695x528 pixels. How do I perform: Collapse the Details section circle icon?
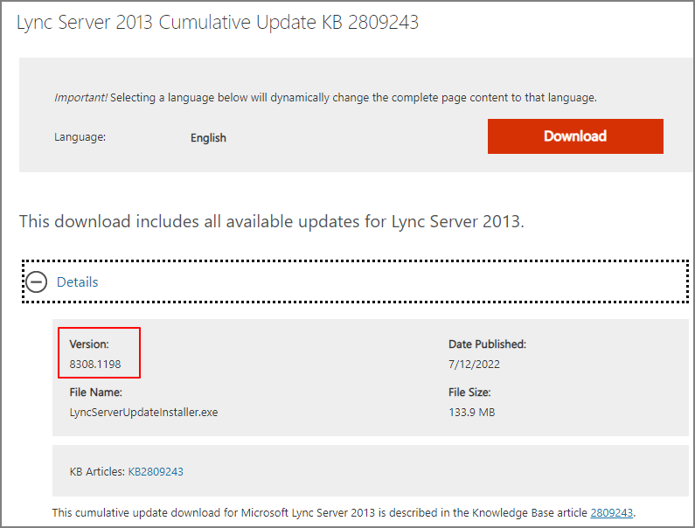37,282
